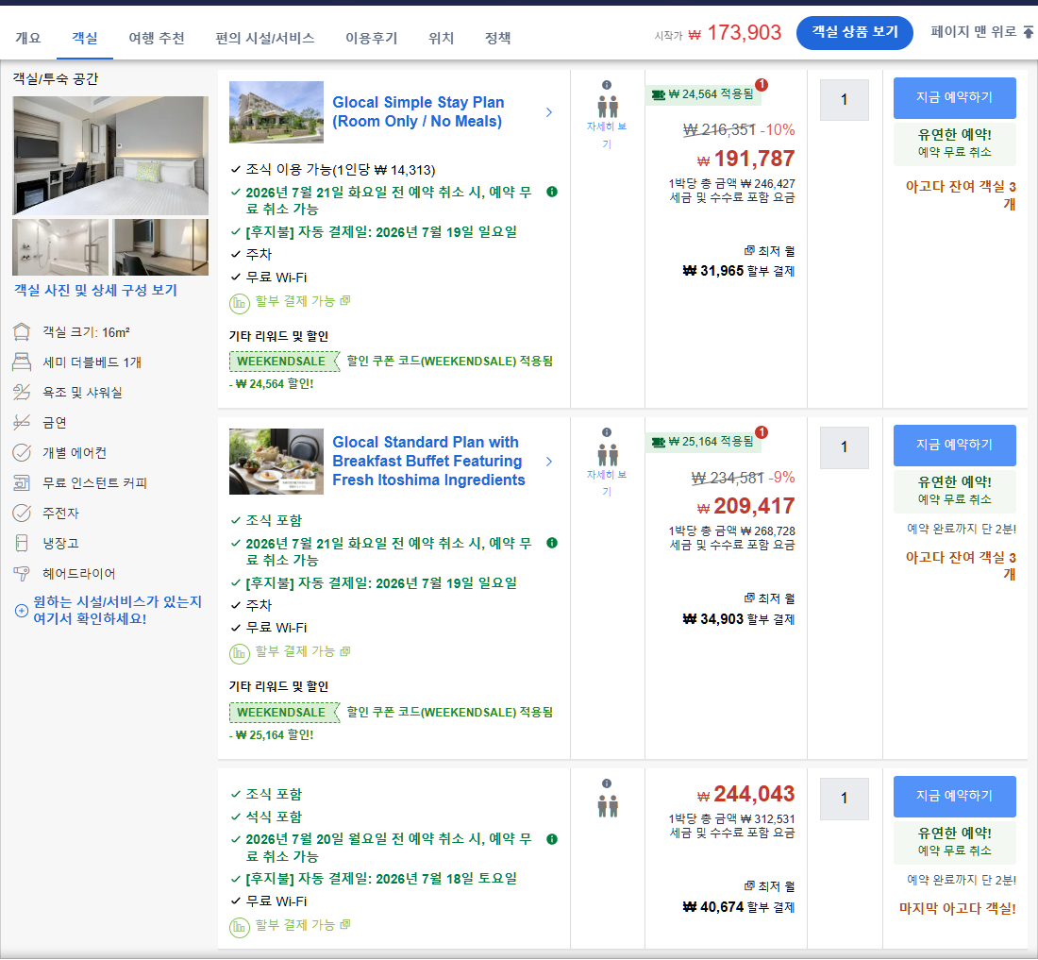The height and width of the screenshot is (960, 1038).
Task: Click 객실 상품 보기 button
Action: tap(854, 32)
